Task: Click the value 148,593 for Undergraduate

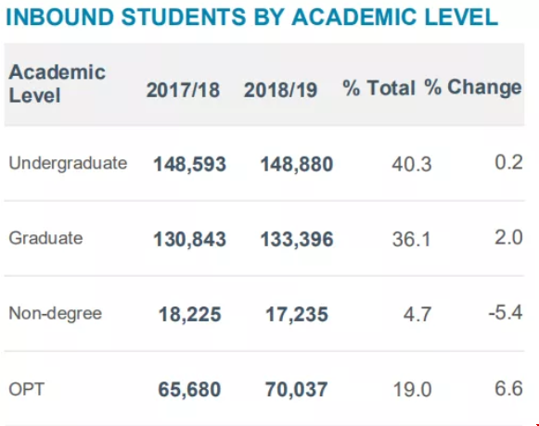Action: click(190, 164)
